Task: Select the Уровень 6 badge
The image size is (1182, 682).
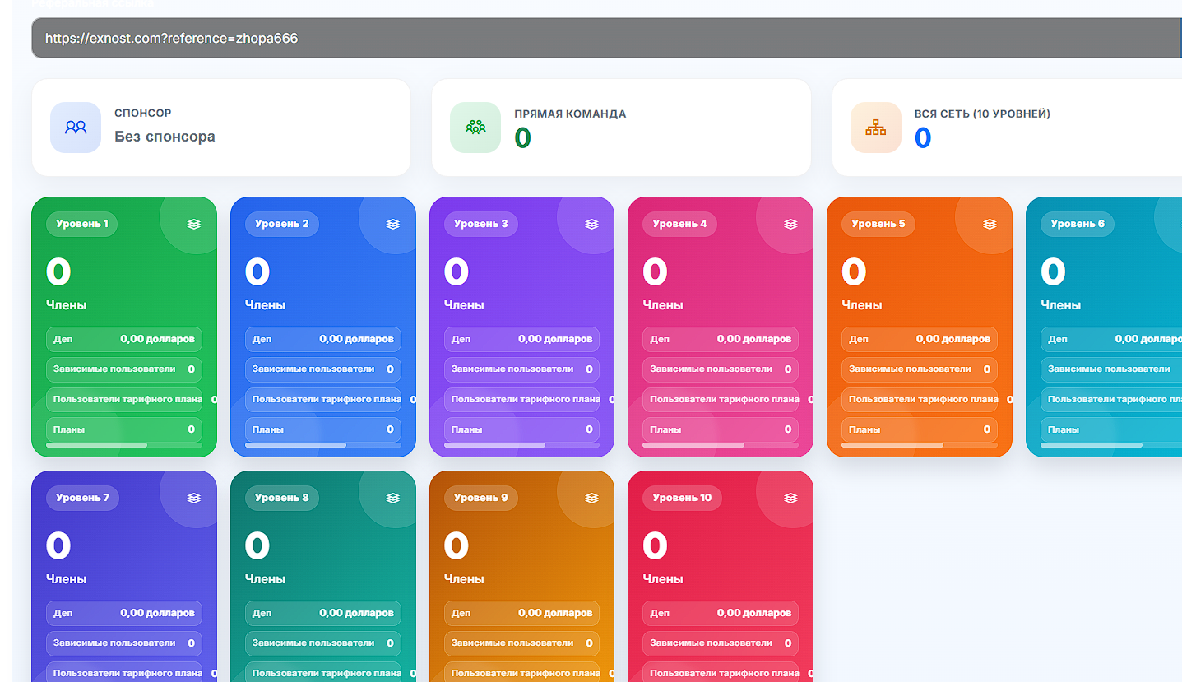Action: (1078, 224)
